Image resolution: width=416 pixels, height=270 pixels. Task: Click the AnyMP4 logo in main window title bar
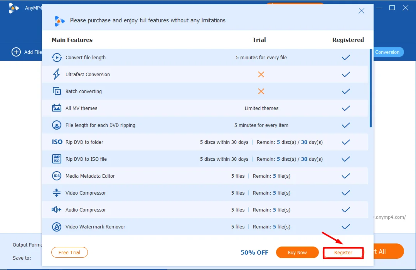tap(14, 8)
